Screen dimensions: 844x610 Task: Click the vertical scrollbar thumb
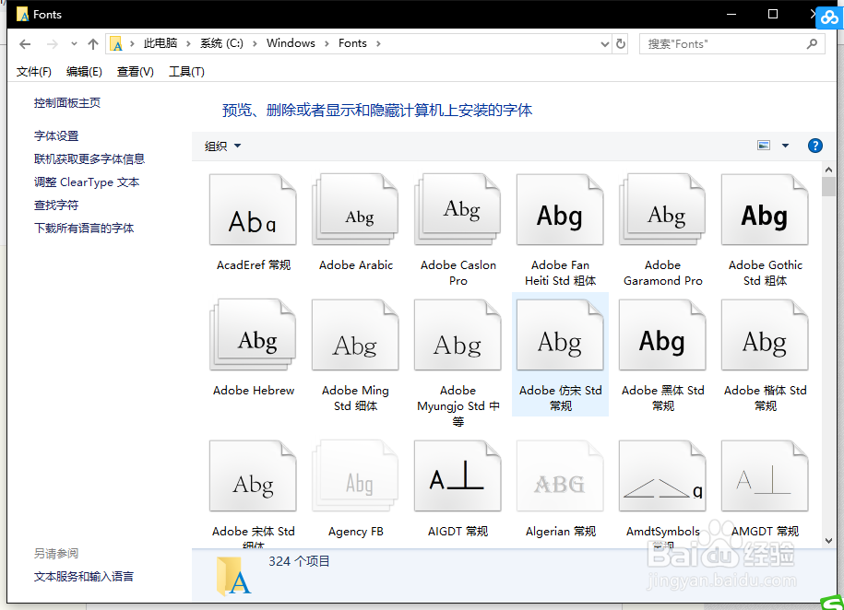(x=828, y=187)
